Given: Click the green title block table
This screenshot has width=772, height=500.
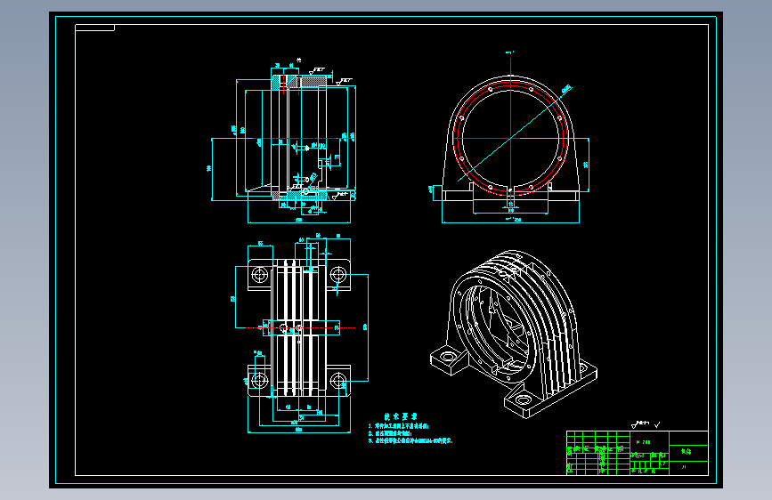Looking at the screenshot, I should coord(637,453).
